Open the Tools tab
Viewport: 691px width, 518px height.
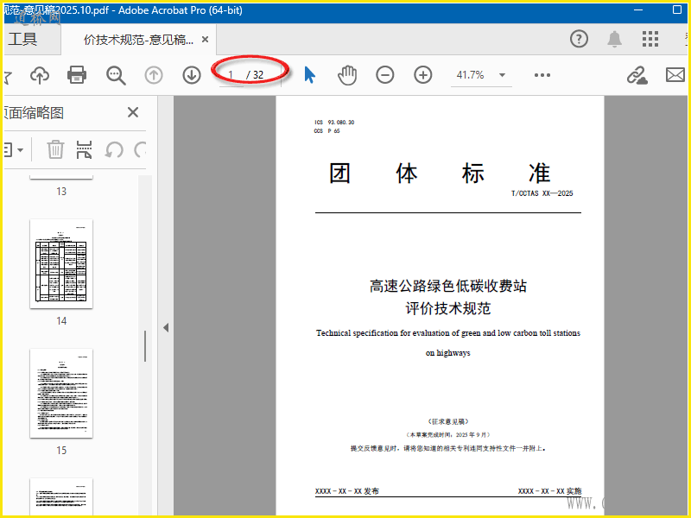tap(23, 39)
